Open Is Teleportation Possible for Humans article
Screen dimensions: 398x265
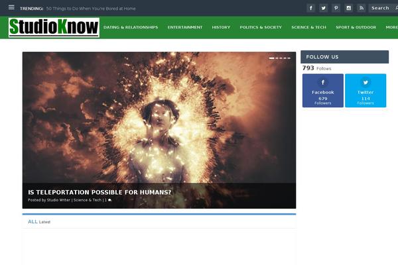point(99,192)
